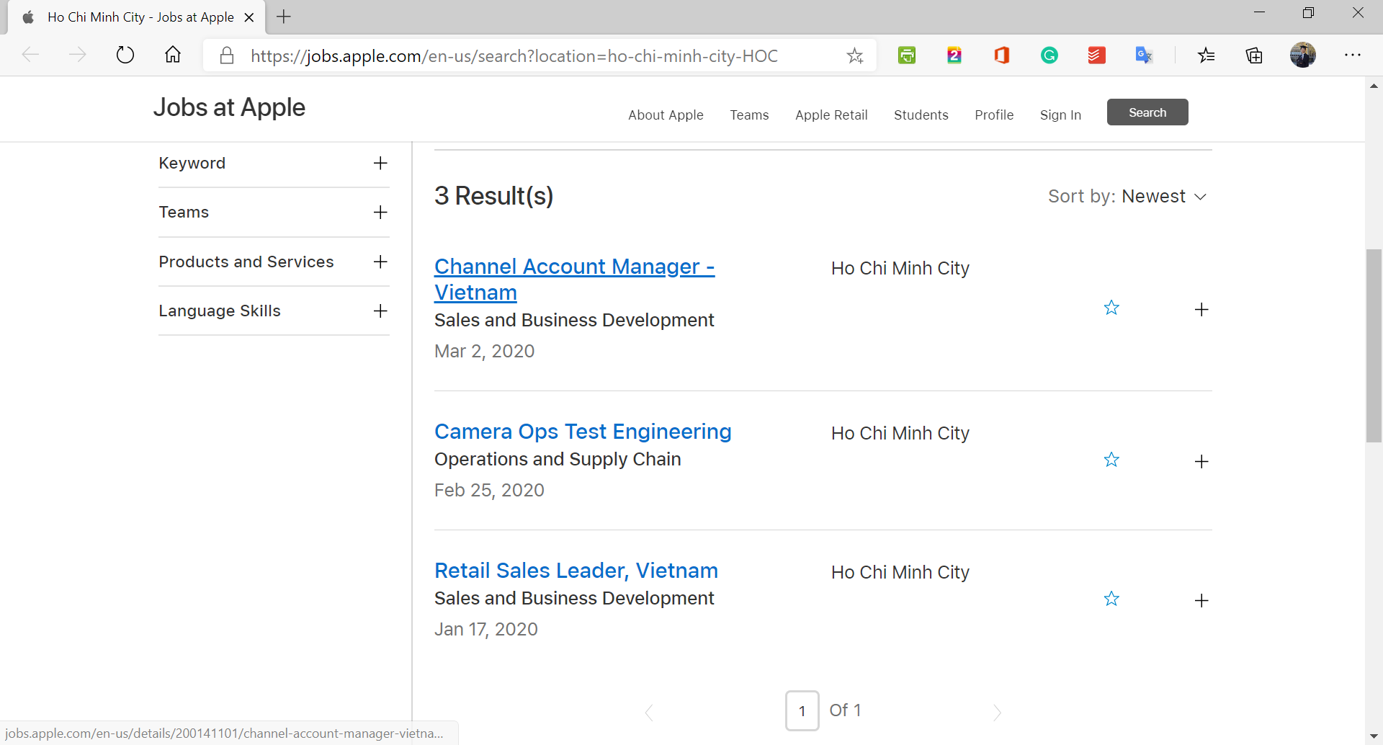Open browser Settings and more menu

click(x=1353, y=55)
